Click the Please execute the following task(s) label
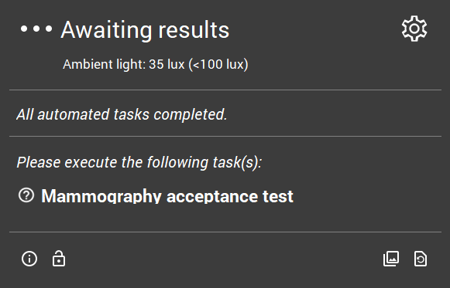 click(139, 162)
